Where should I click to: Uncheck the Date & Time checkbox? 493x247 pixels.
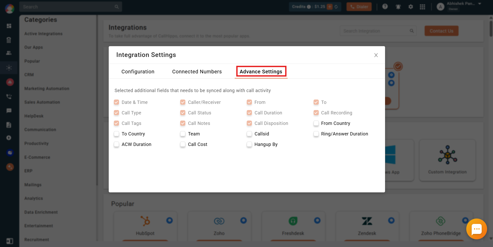(116, 102)
